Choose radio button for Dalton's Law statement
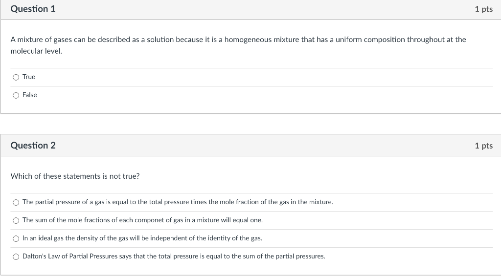The image size is (501, 277). coord(16,257)
